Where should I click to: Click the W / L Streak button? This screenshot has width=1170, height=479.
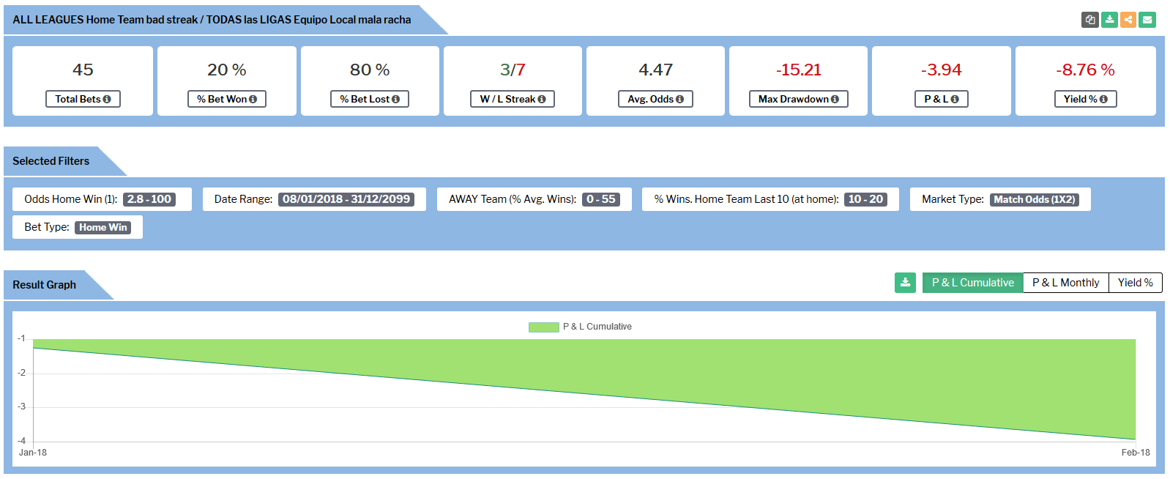[x=512, y=99]
